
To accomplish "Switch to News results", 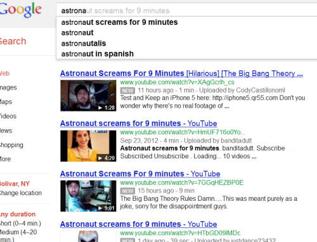I will pyautogui.click(x=6, y=131).
